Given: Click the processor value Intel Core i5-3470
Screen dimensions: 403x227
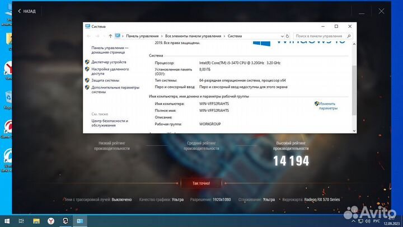Looking at the screenshot, I should (x=240, y=63).
